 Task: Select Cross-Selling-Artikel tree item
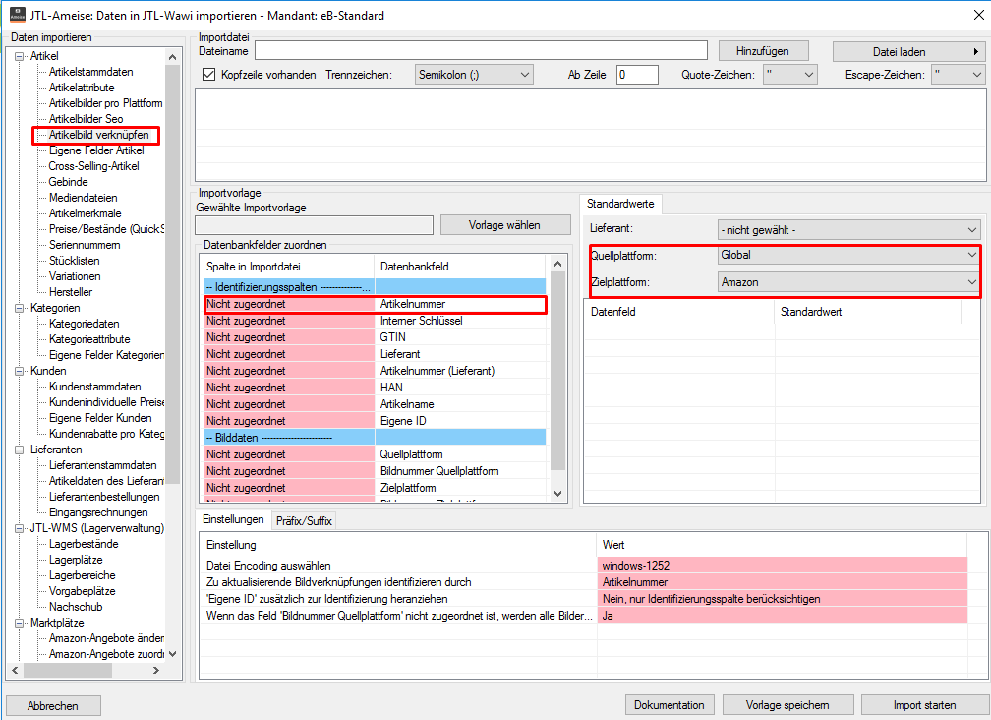93,166
